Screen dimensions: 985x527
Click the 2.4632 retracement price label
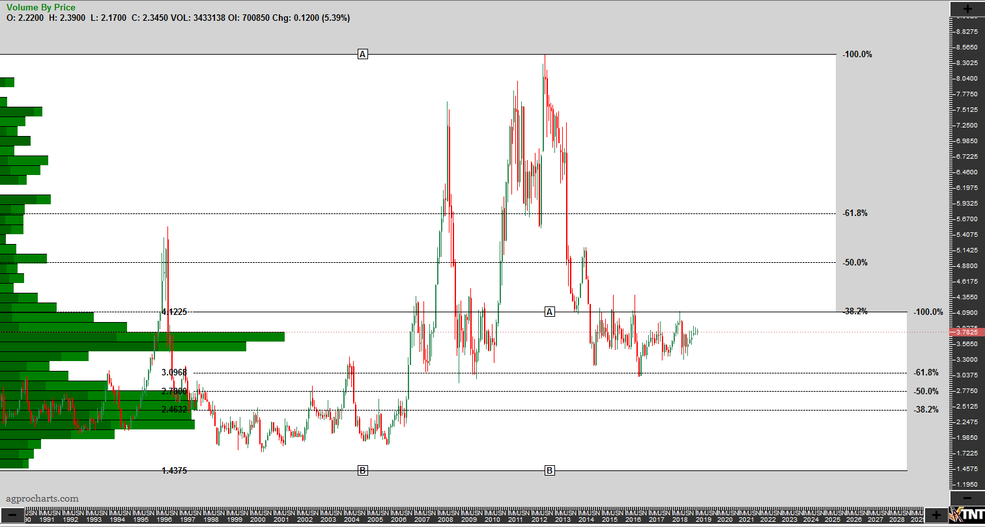coord(174,410)
